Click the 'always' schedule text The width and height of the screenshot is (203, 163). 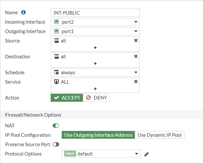(68, 73)
